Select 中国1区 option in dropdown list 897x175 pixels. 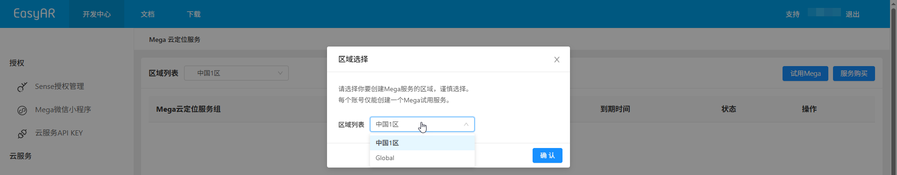pos(422,143)
